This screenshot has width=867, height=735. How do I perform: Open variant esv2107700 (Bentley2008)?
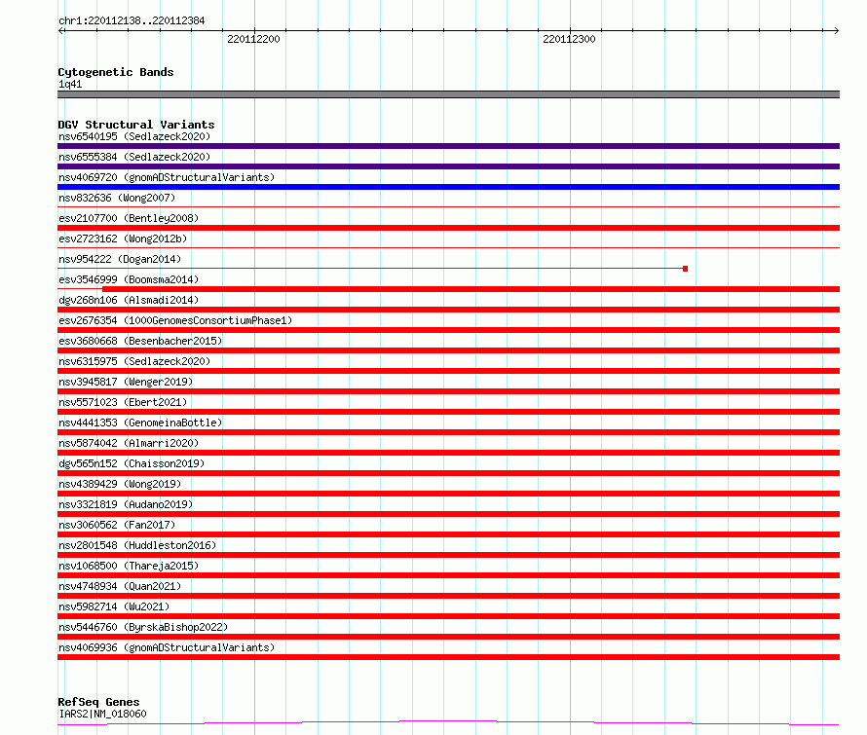pyautogui.click(x=129, y=218)
